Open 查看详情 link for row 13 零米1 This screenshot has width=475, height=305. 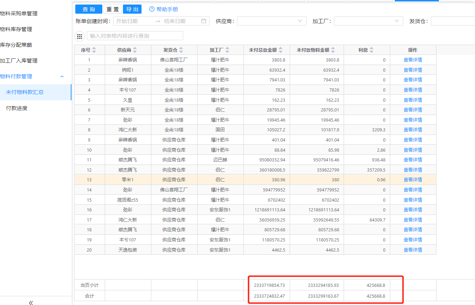(x=413, y=180)
